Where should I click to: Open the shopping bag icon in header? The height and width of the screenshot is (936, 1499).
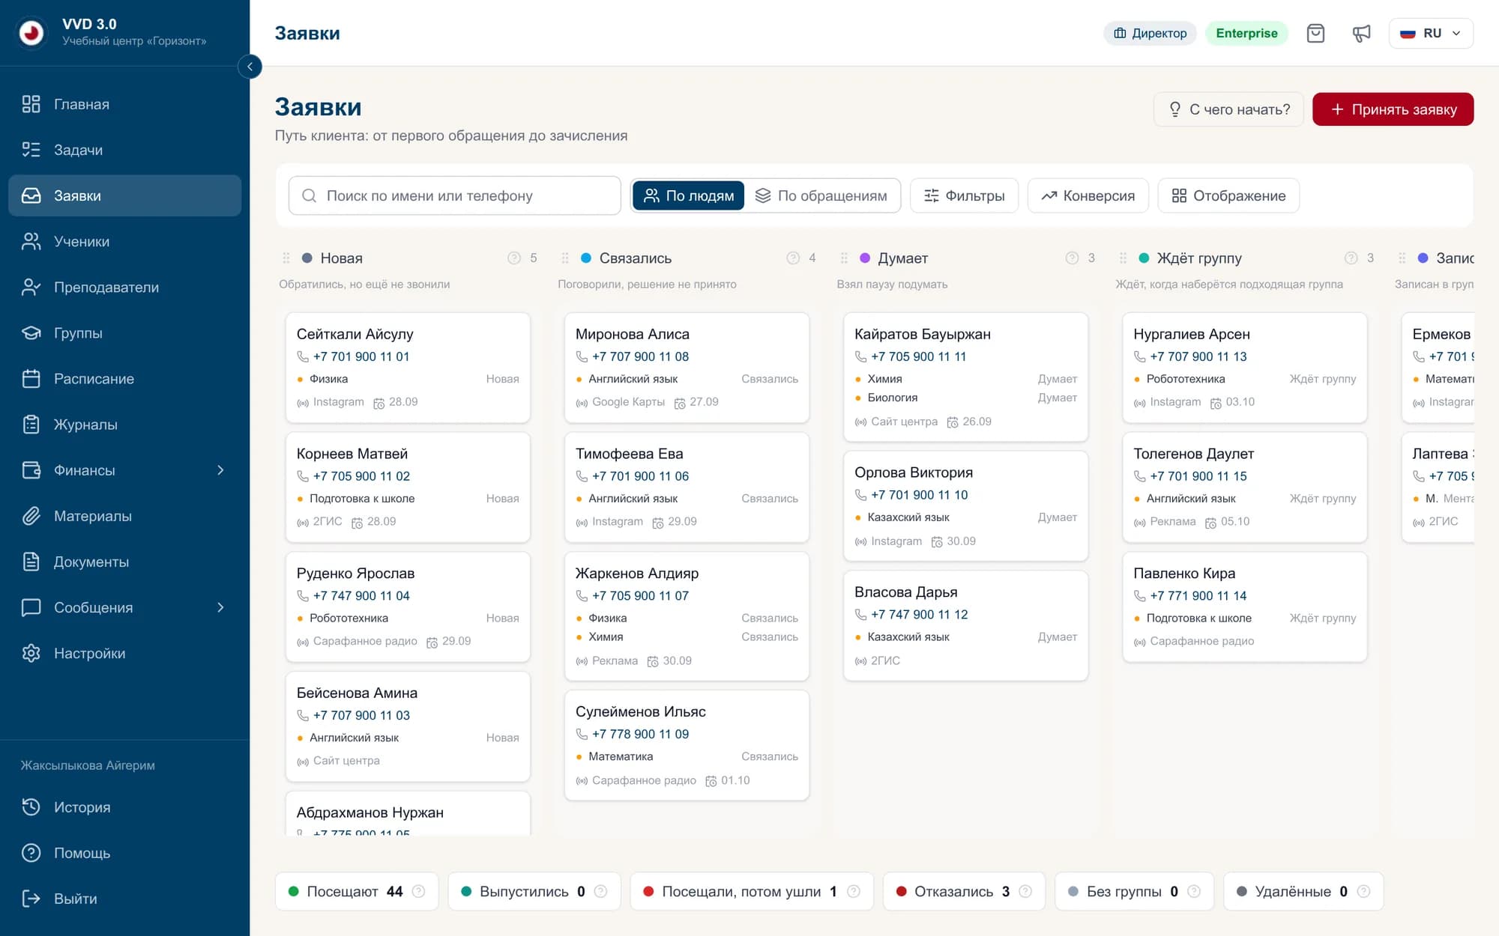(1315, 33)
